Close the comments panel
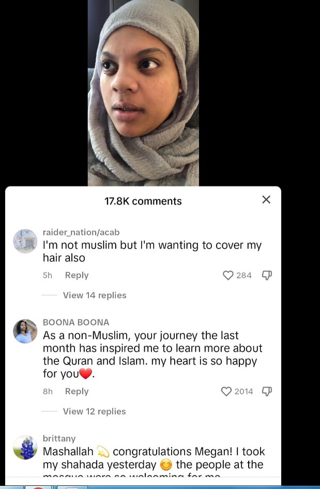The height and width of the screenshot is (489, 320). pos(266,200)
